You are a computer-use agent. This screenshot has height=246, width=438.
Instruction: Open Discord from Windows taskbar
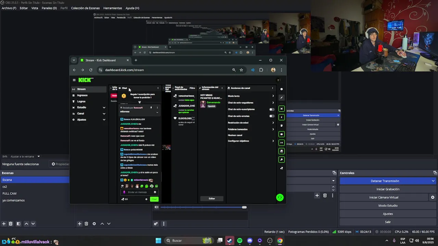tap(249, 241)
